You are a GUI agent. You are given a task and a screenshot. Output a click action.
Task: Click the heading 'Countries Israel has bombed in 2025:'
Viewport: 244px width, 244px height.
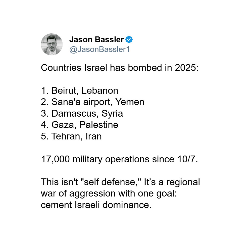click(x=120, y=68)
